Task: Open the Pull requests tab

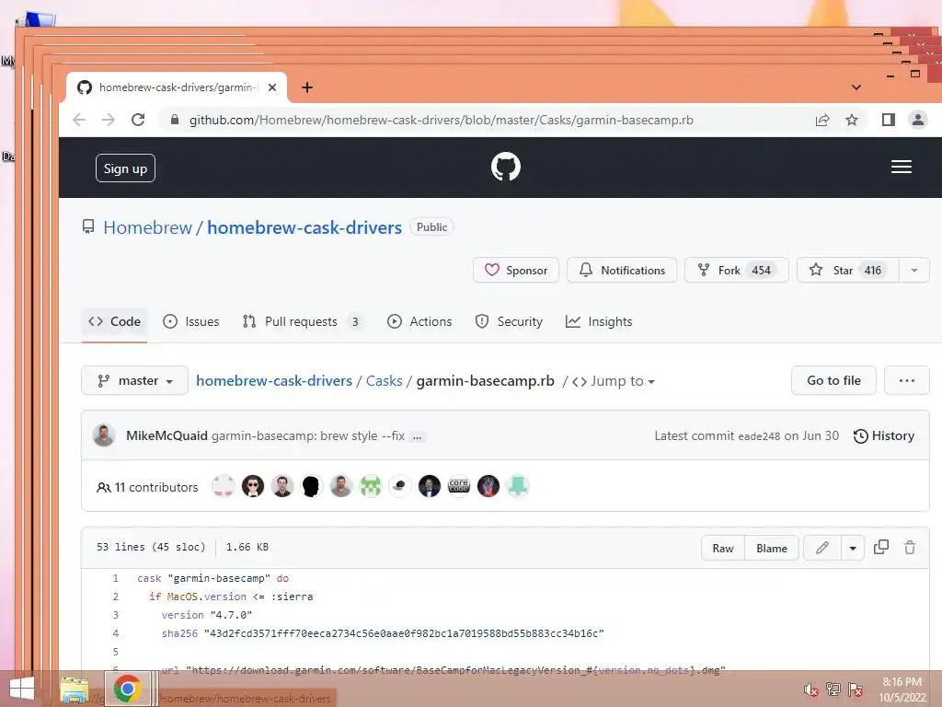Action: [x=302, y=321]
